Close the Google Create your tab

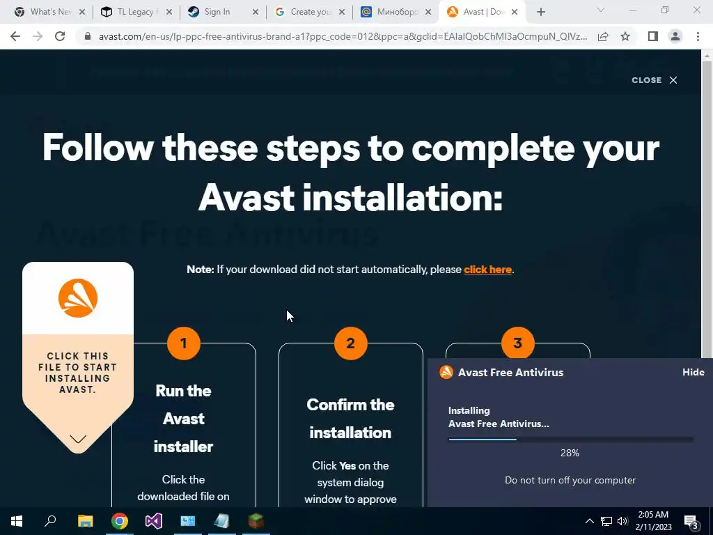342,13
